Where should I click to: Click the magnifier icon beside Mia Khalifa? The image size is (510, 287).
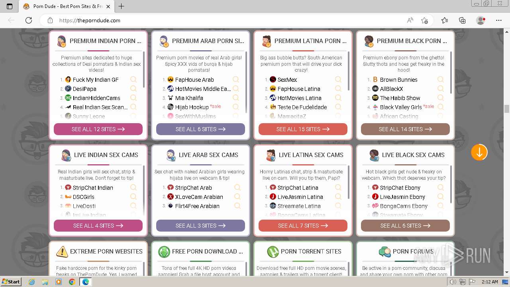tap(236, 98)
